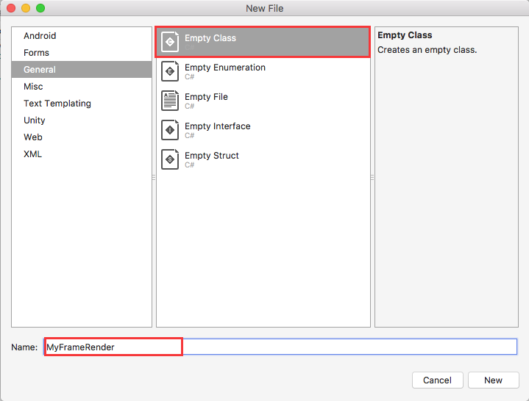Select the Unity category

35,120
